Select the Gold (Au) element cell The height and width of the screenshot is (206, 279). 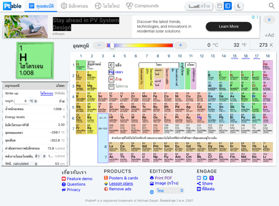click(191, 118)
